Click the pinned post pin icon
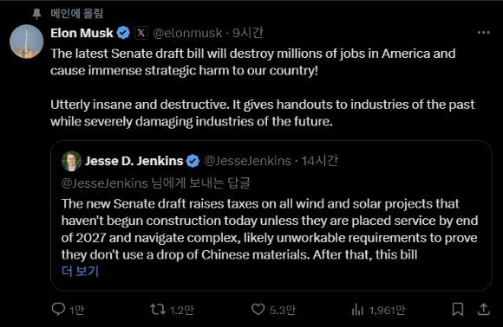The width and height of the screenshot is (503, 327). tap(37, 14)
